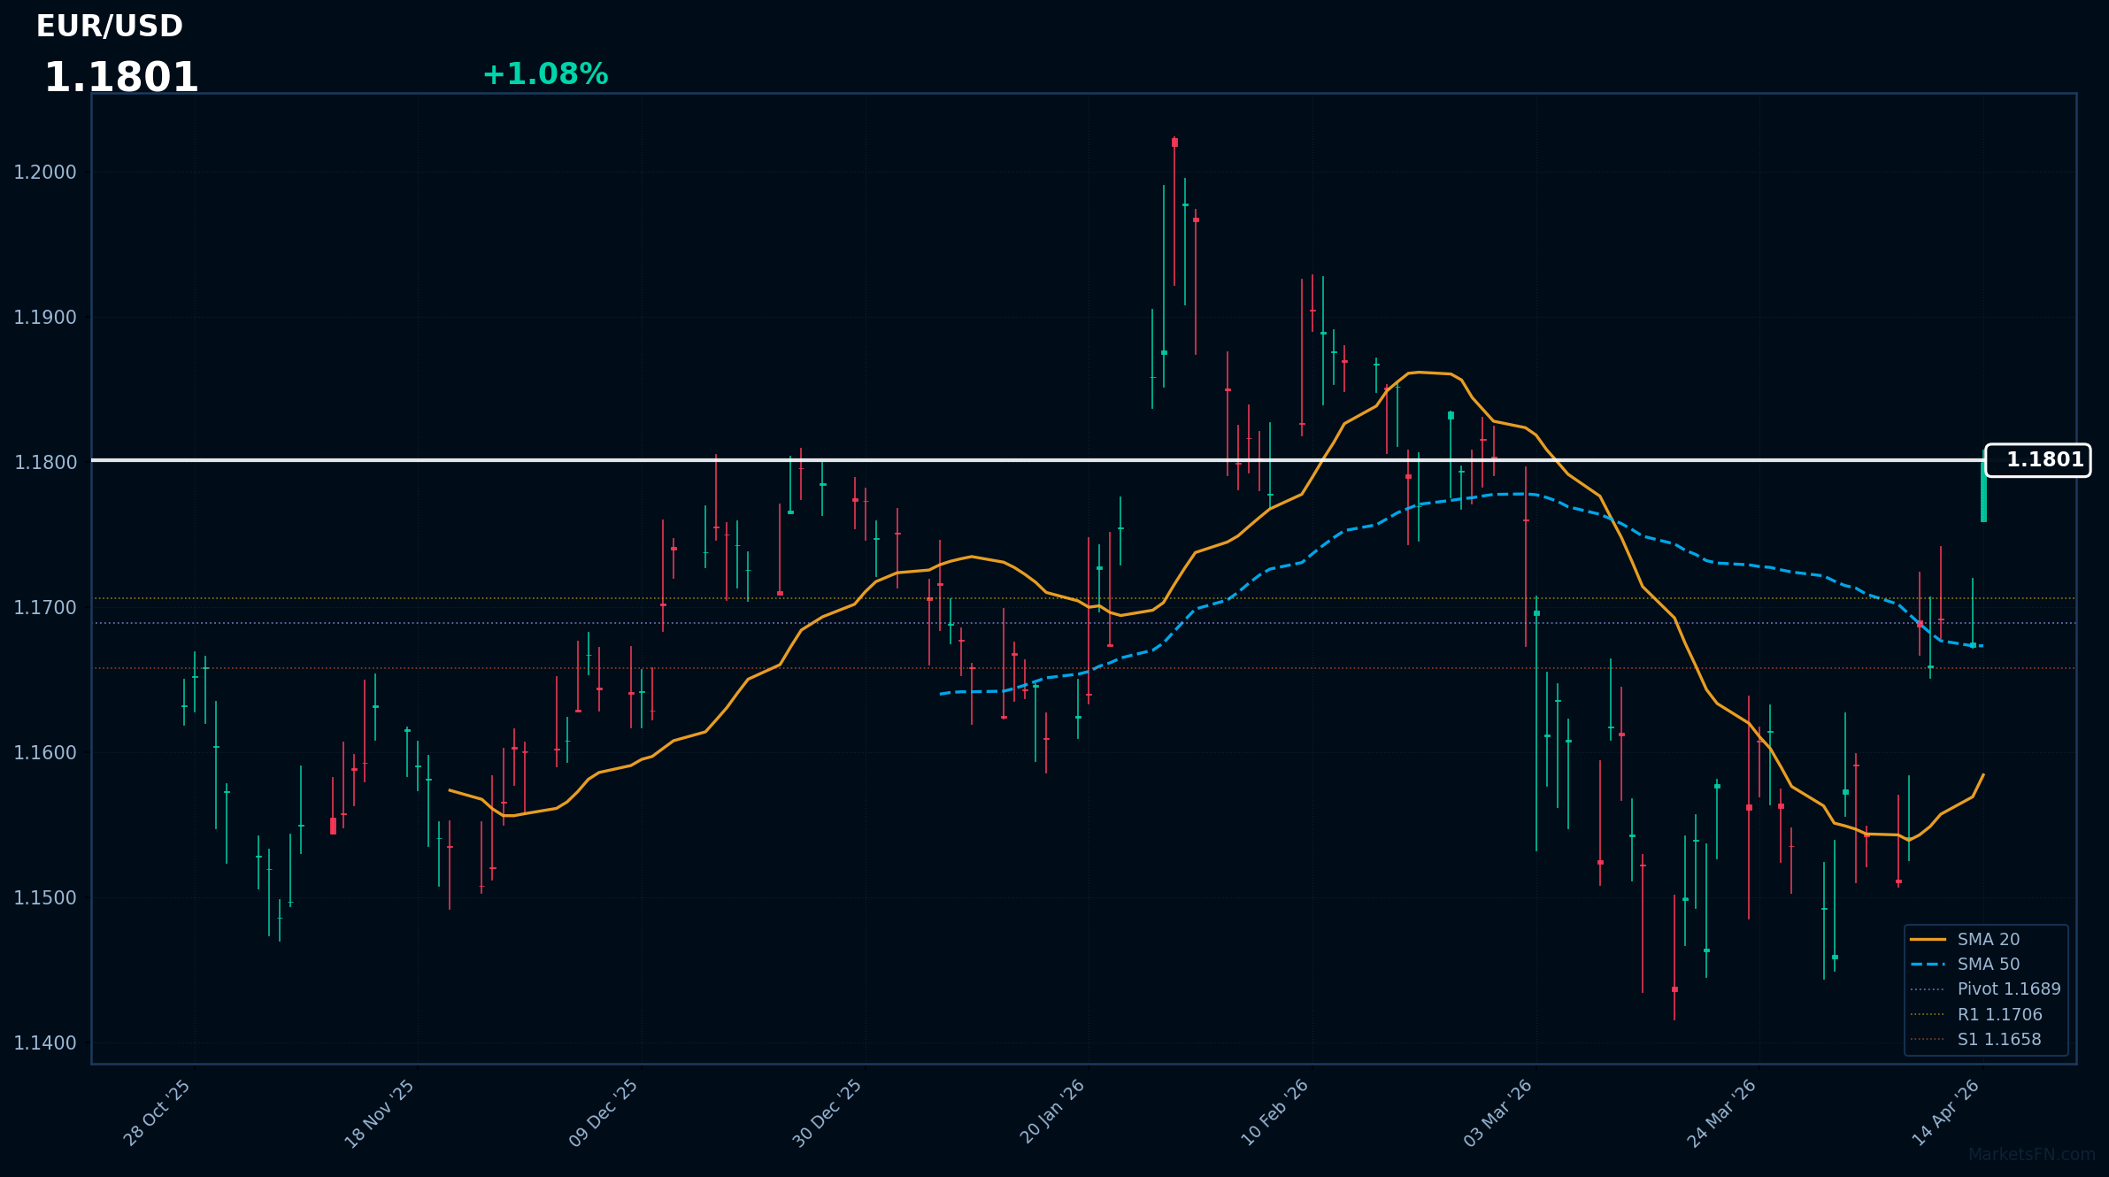Select the 18 Nov '25 date label
The image size is (2109, 1177).
[381, 1113]
